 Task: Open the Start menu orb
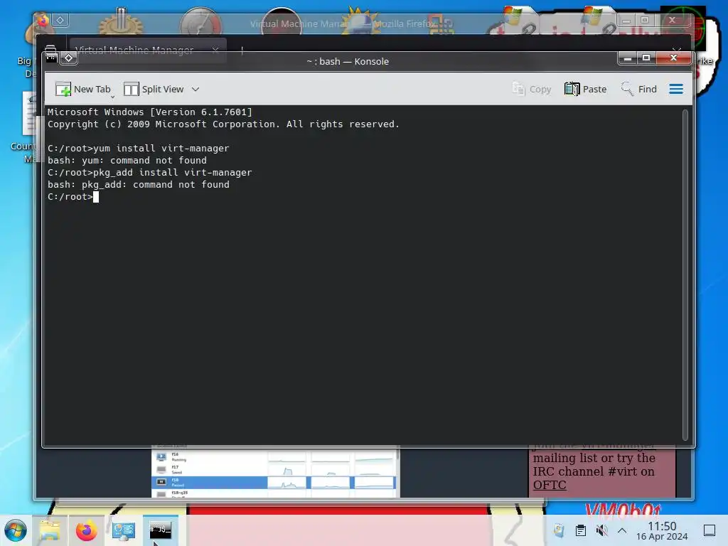pos(16,530)
